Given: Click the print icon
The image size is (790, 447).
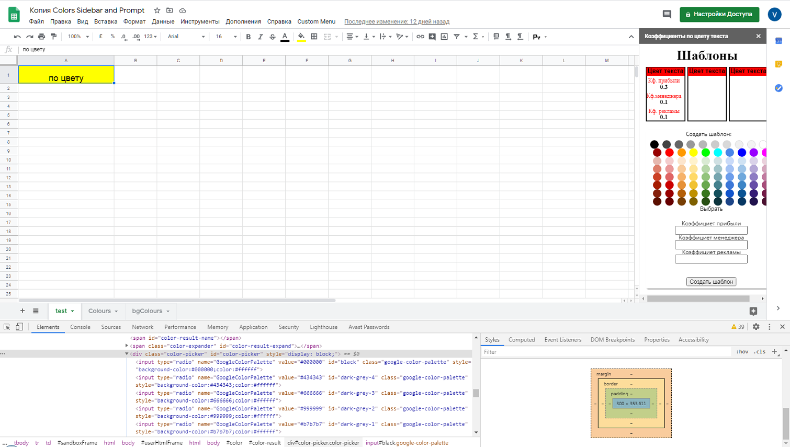Looking at the screenshot, I should [41, 37].
